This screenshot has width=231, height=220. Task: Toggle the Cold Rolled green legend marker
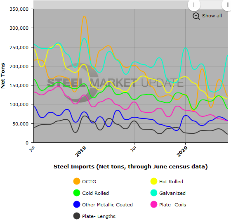(x=77, y=193)
